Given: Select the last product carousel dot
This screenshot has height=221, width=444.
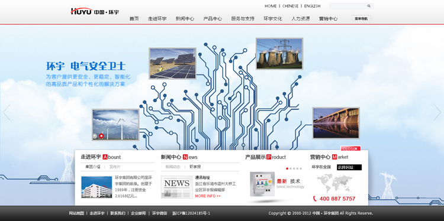Looking at the screenshot, I should click(301, 169).
